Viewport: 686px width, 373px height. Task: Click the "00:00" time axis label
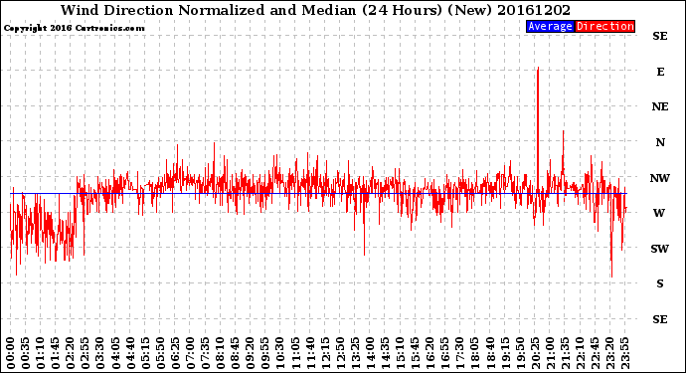11,353
